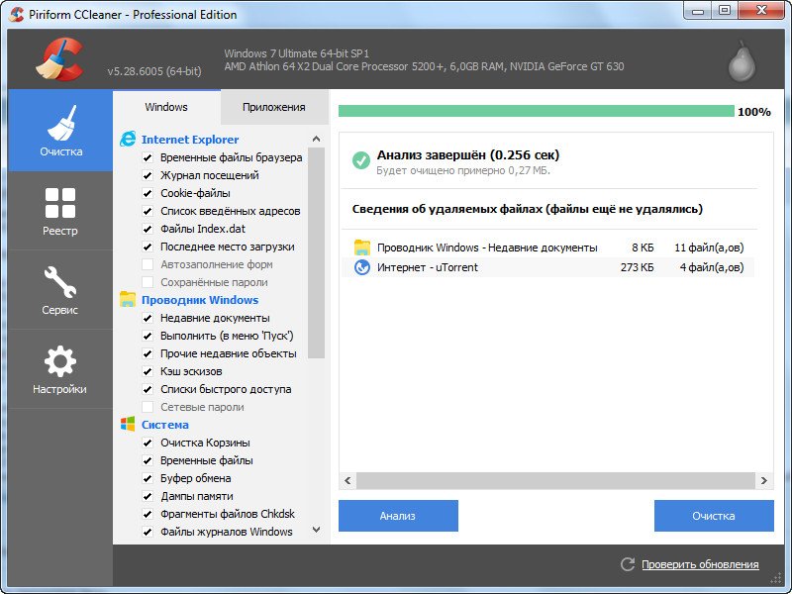
Task: Click the Система Windows flag icon
Action: point(128,425)
